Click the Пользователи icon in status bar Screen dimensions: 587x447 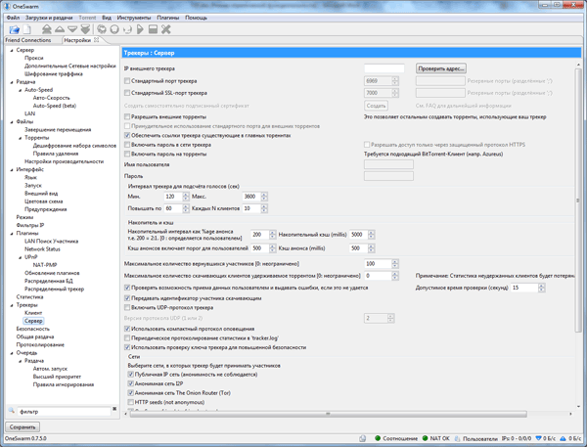tap(457, 438)
